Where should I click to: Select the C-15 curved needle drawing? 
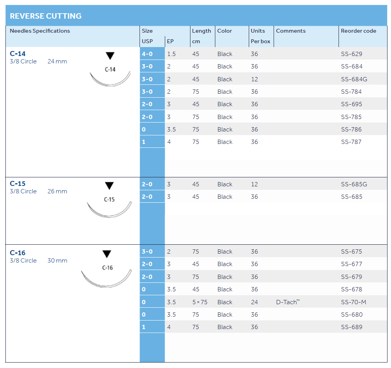click(109, 210)
